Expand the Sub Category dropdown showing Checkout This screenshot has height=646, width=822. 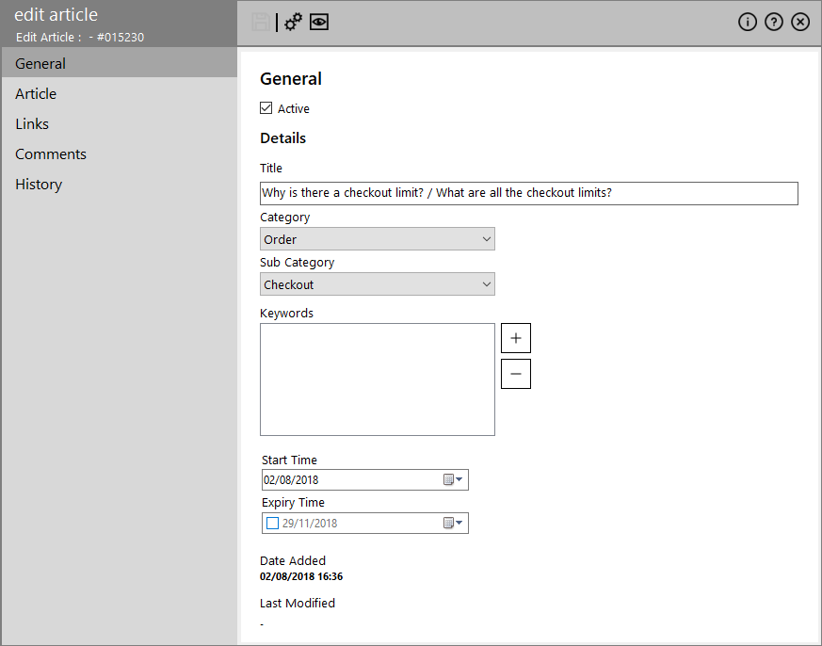[378, 284]
